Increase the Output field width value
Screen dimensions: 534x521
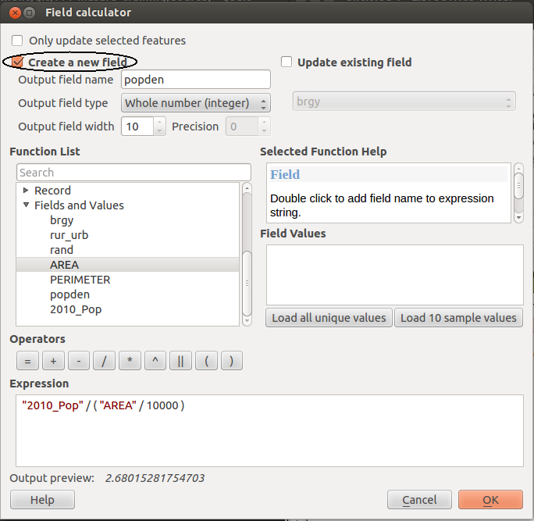(159, 122)
